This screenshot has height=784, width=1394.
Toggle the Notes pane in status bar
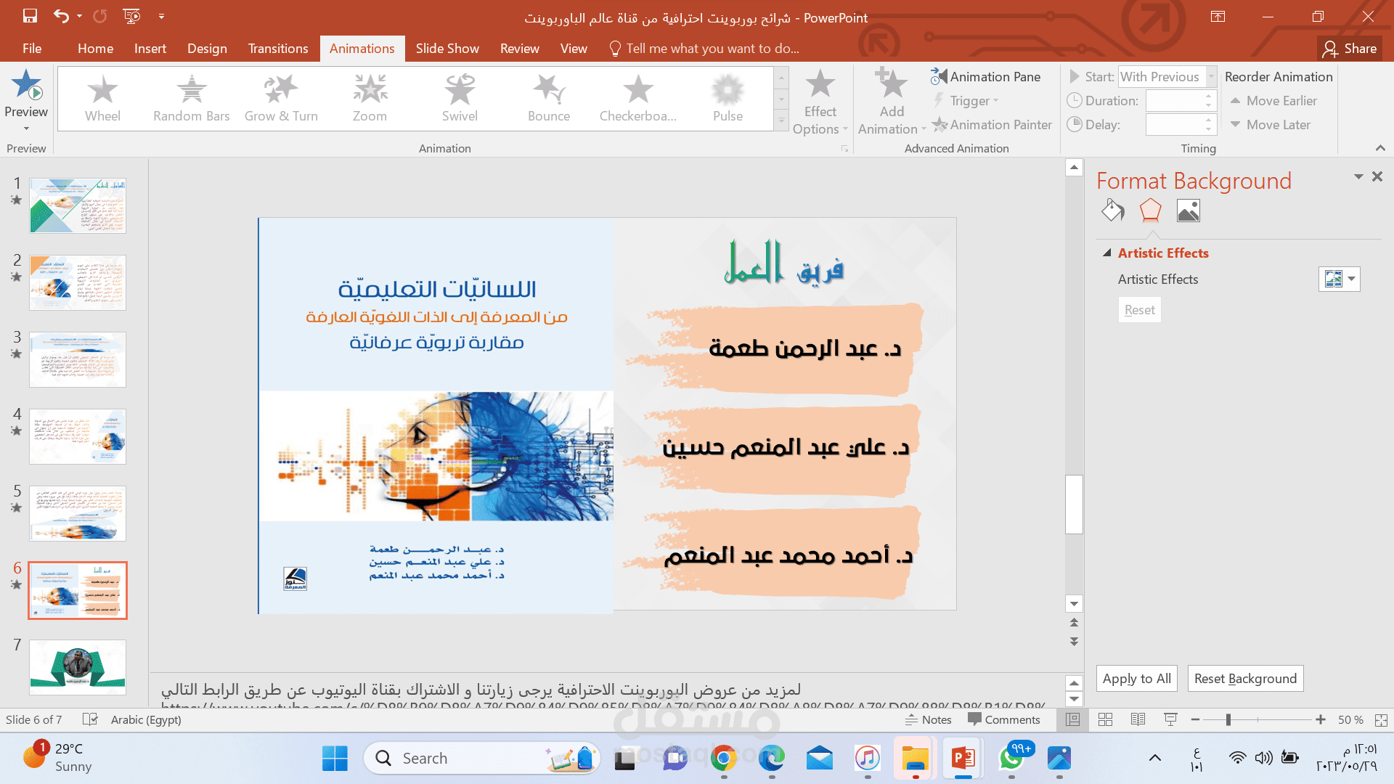928,719
